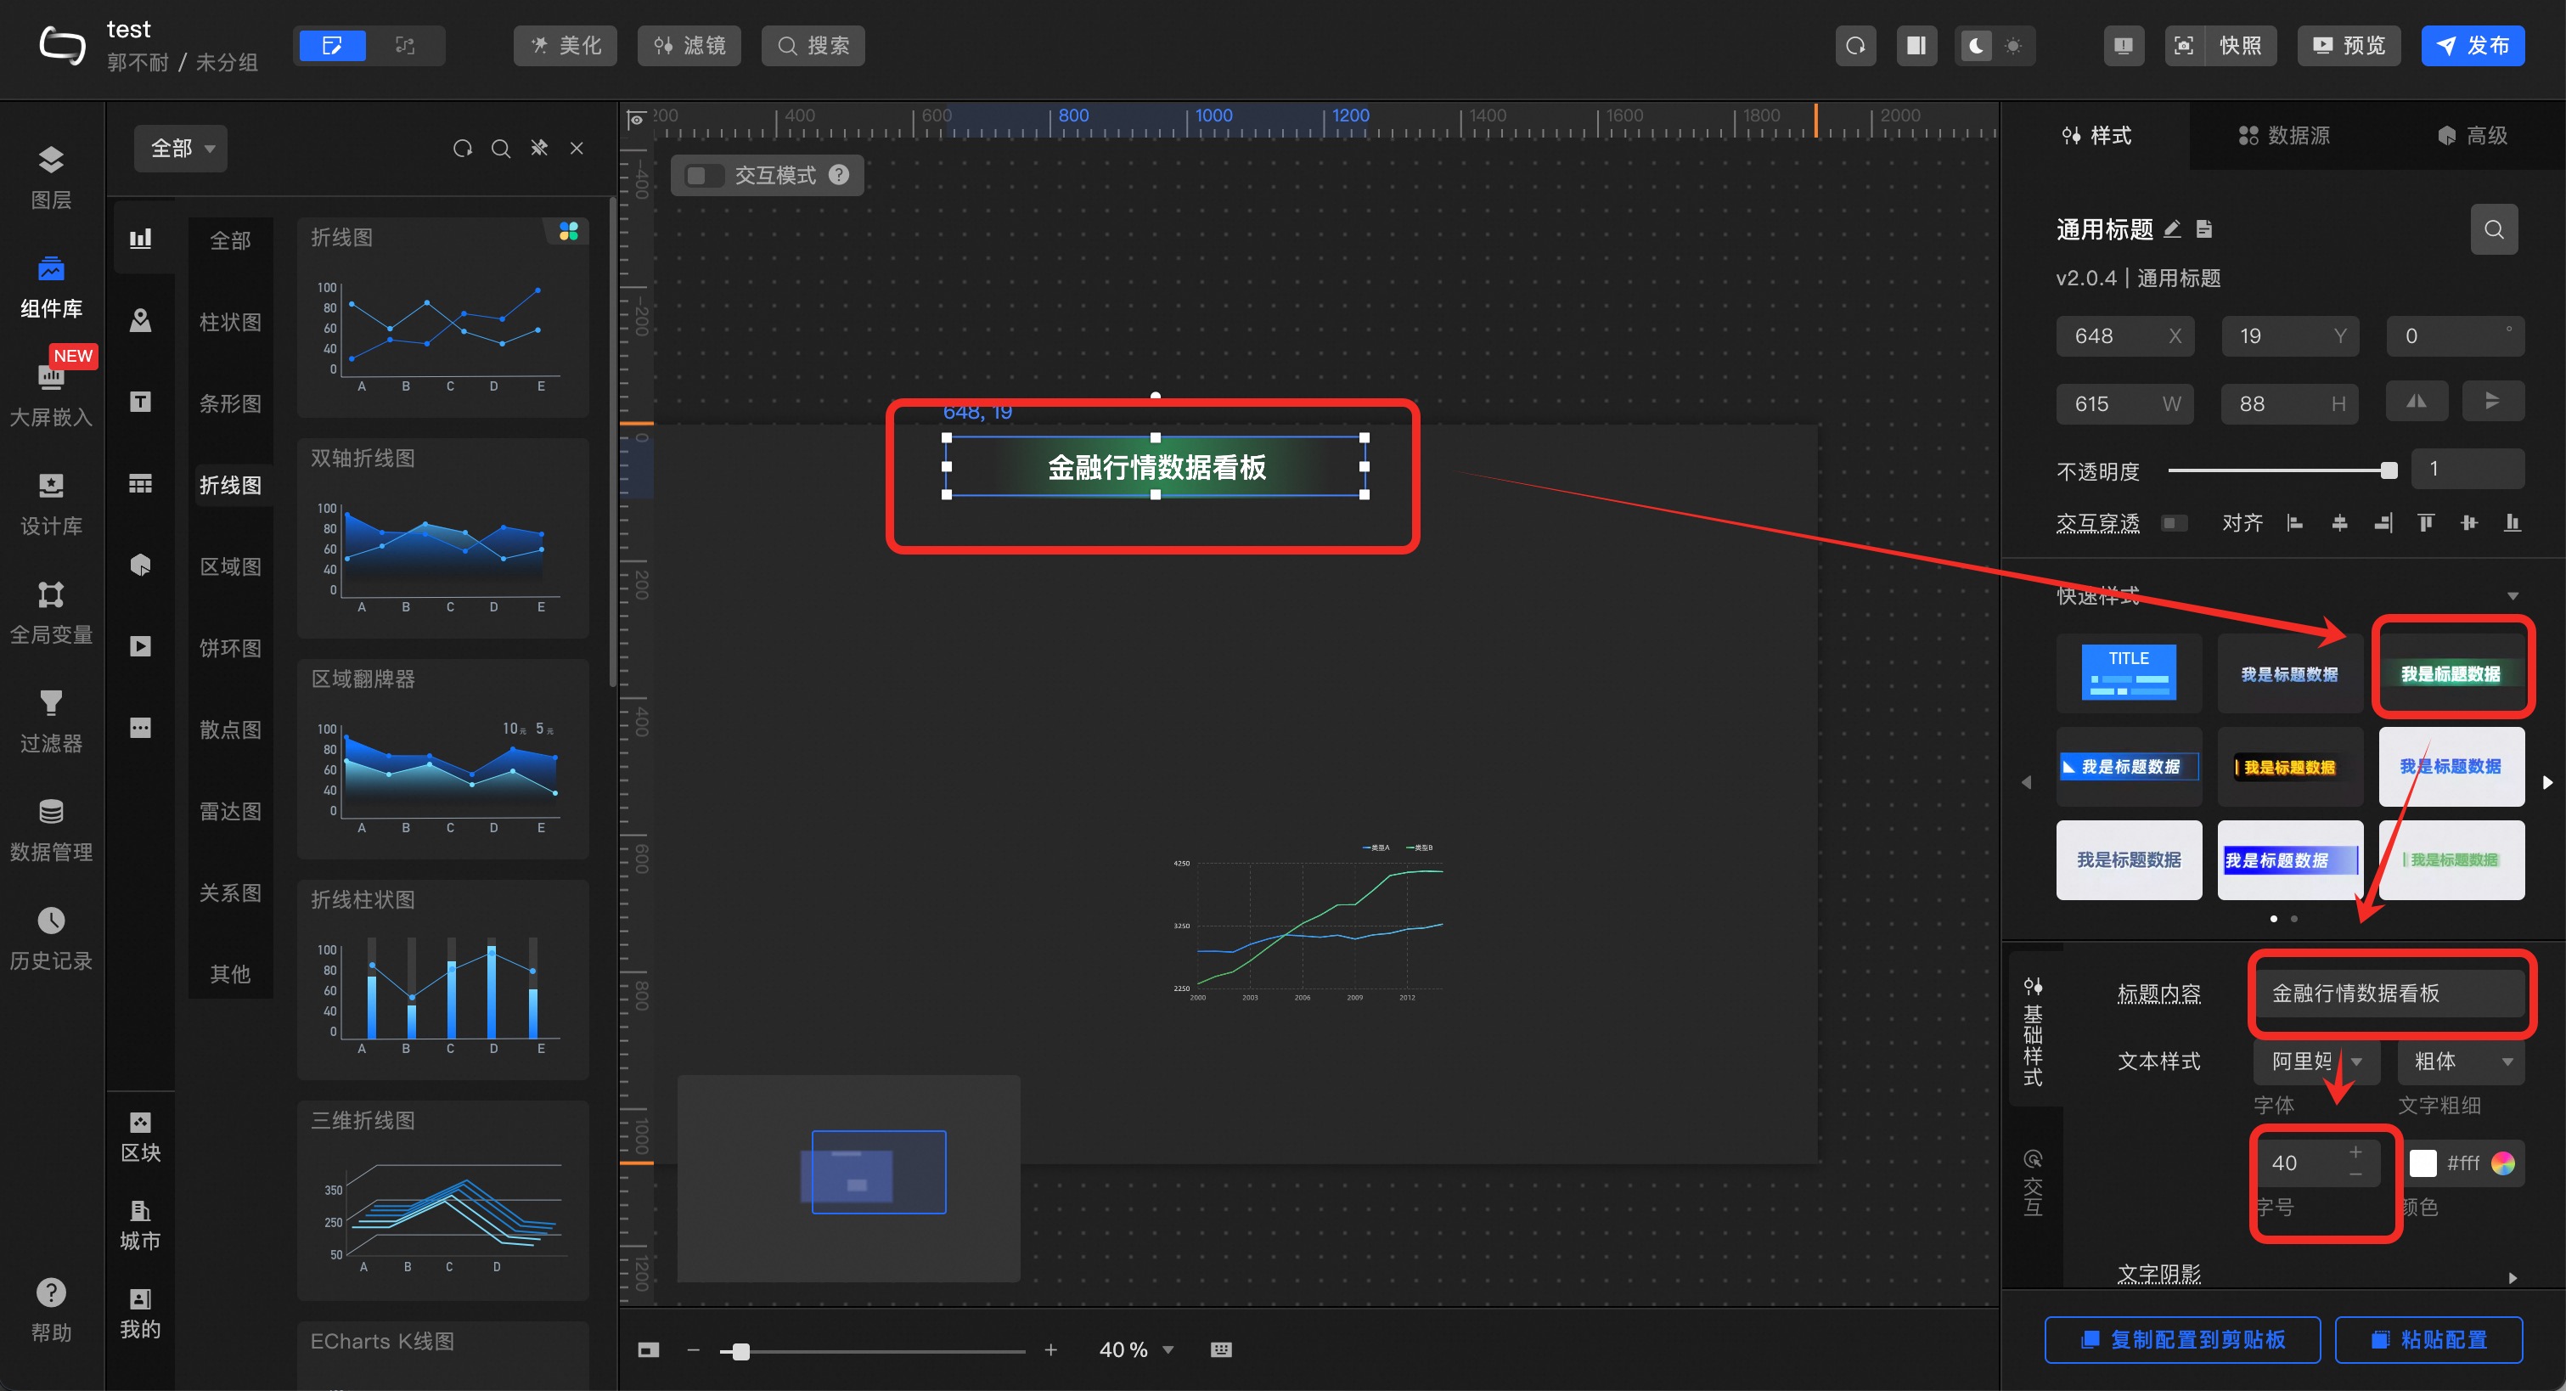Toggle 交互模式 interaction mode switch
This screenshot has height=1391, width=2566.
pos(703,176)
